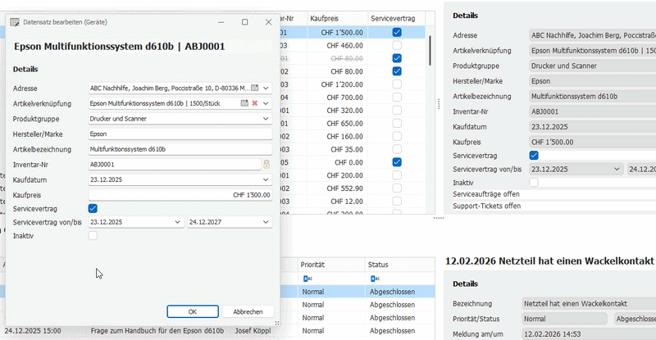Open the Servicevertrag bis date dropdown 24.12.2027

tap(266, 222)
